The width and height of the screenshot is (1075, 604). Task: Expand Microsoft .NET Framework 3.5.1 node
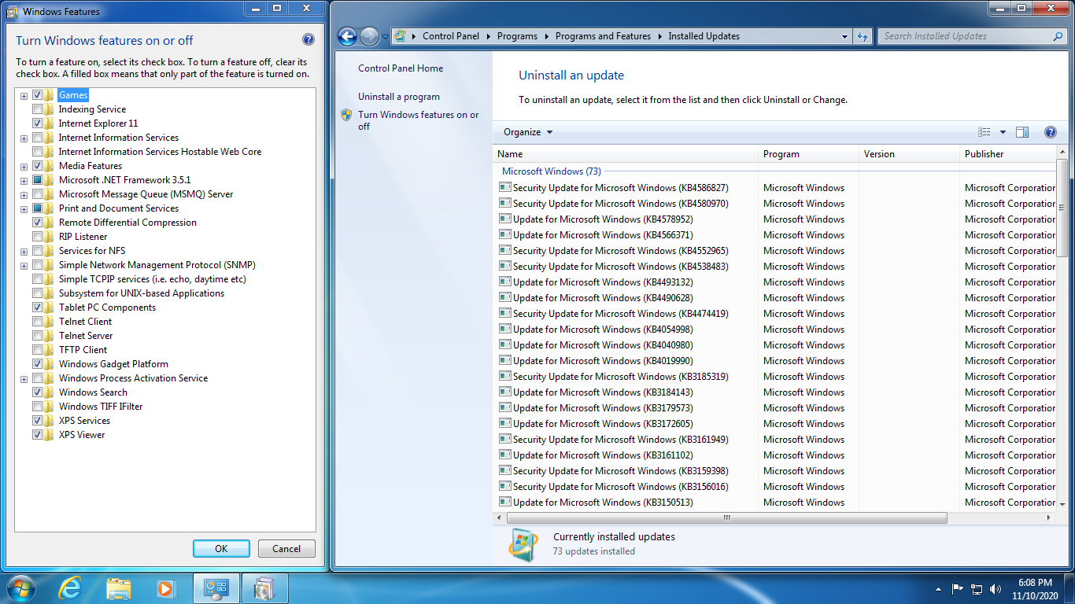tap(24, 181)
